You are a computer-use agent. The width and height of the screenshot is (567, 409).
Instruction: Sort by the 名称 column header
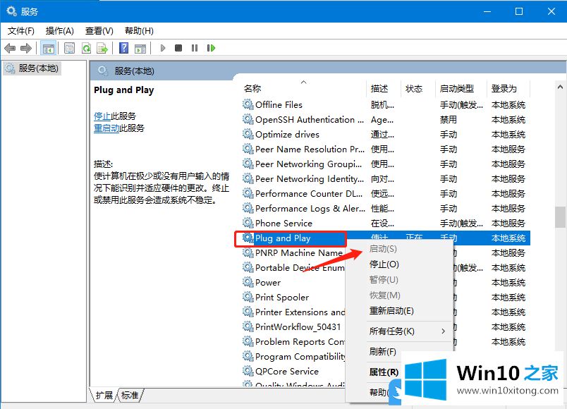[303, 88]
